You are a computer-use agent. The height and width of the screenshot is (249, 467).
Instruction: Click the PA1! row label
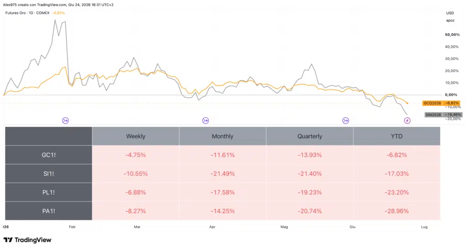(48, 211)
